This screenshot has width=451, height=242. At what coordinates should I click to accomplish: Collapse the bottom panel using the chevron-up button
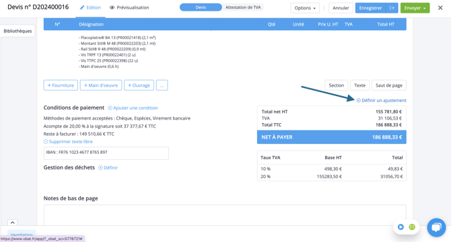12,223
